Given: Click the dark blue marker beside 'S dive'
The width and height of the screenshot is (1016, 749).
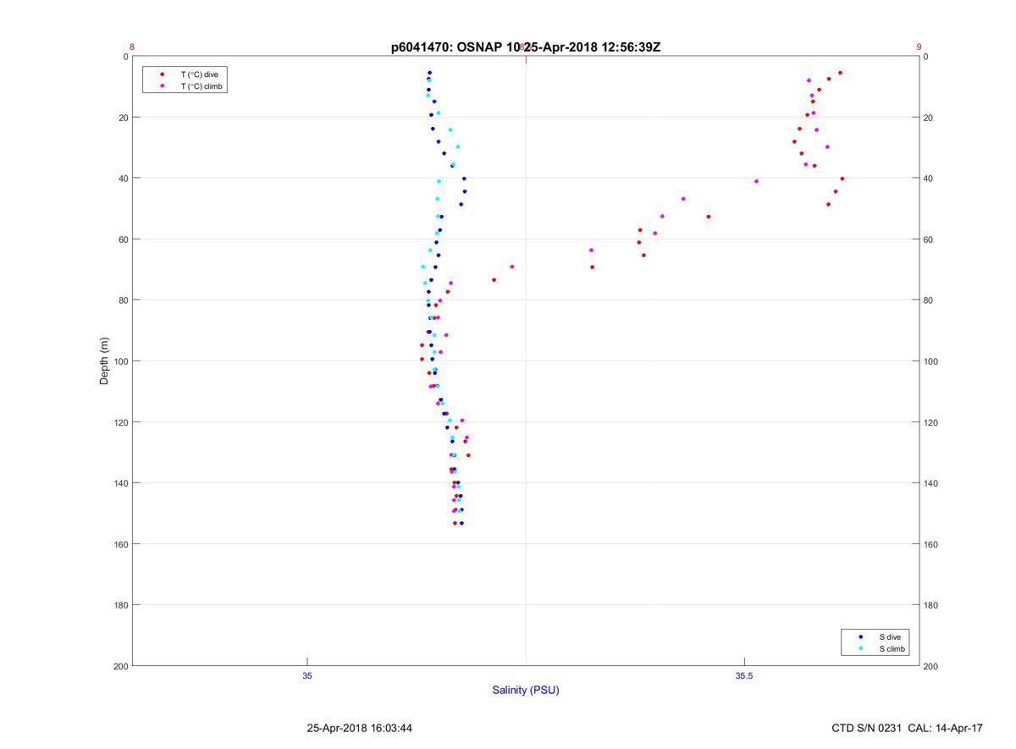Looking at the screenshot, I should click(x=861, y=636).
